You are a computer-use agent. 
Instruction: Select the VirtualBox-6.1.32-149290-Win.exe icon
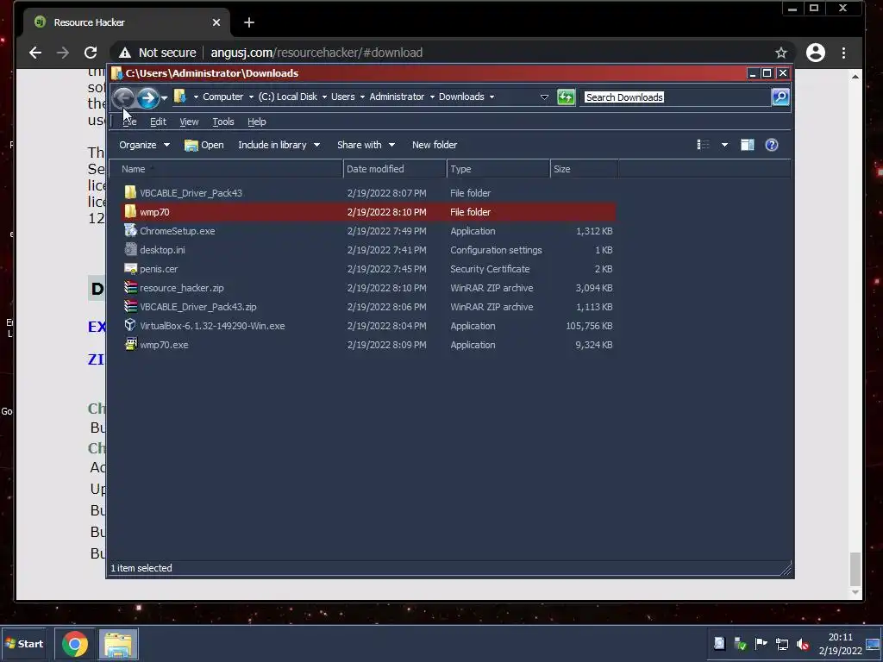pyautogui.click(x=130, y=325)
